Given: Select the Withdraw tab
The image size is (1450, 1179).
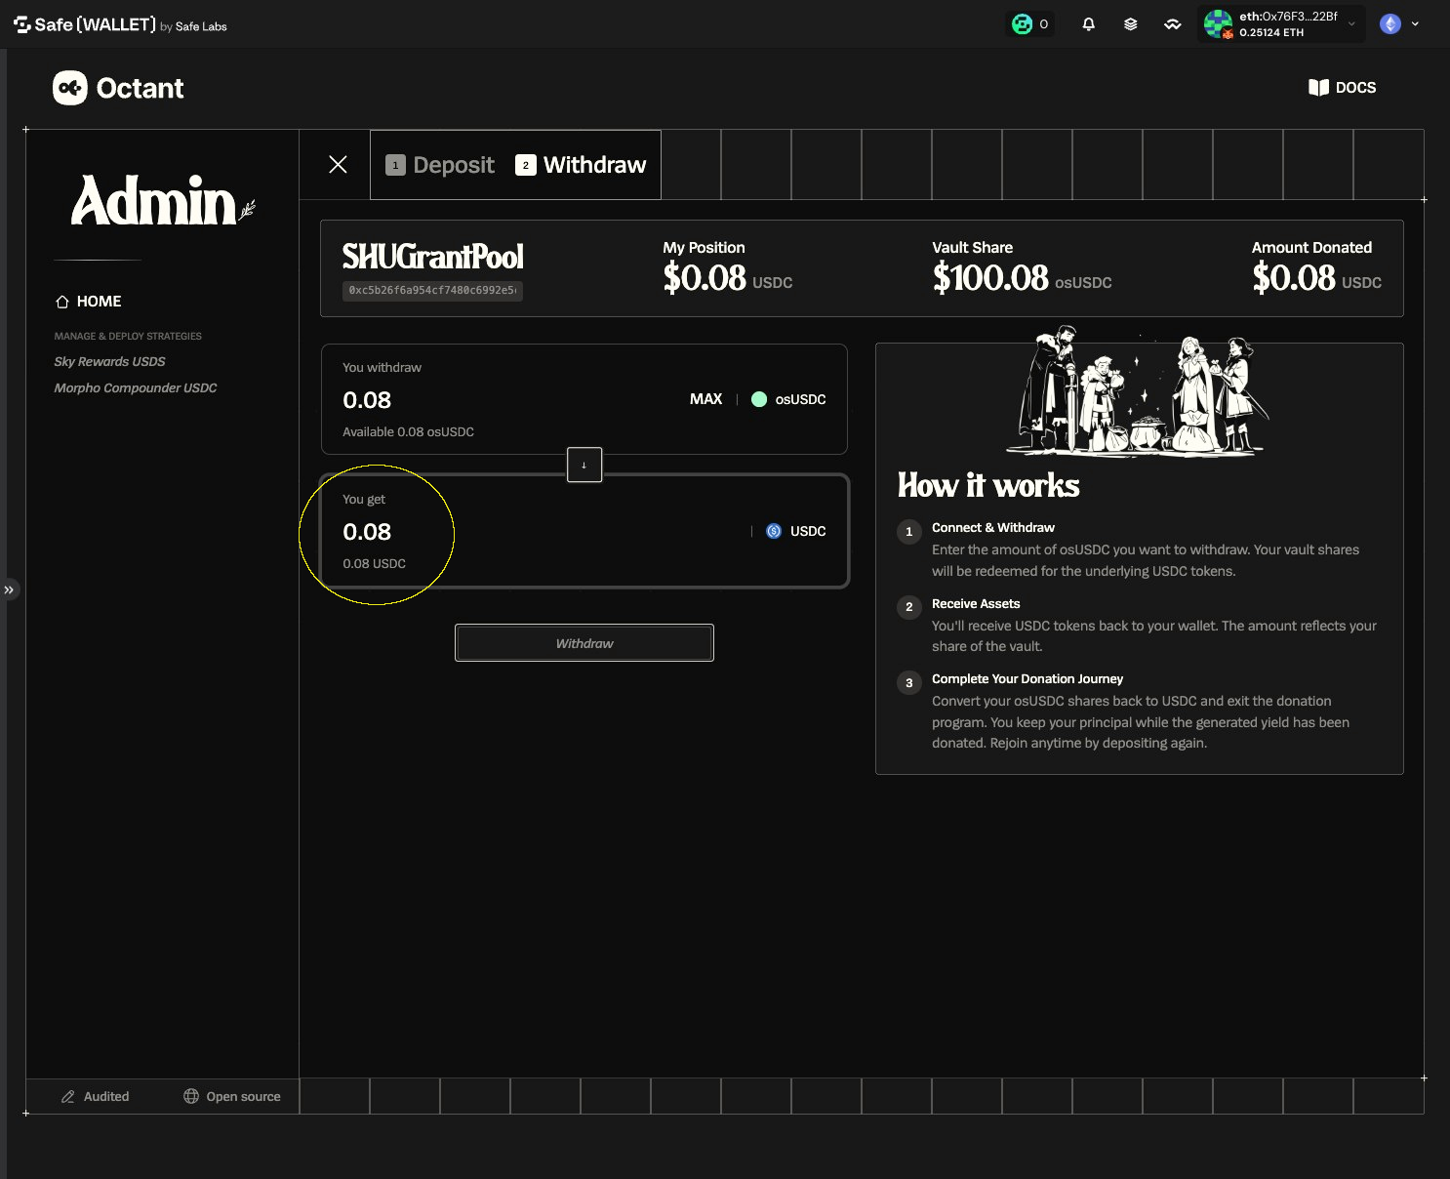Looking at the screenshot, I should click(581, 165).
